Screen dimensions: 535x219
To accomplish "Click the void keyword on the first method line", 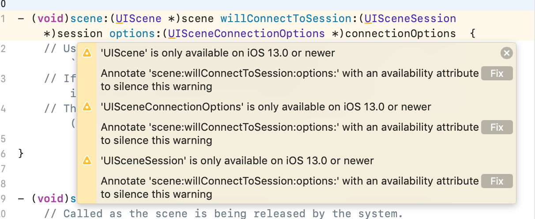I will (x=50, y=19).
